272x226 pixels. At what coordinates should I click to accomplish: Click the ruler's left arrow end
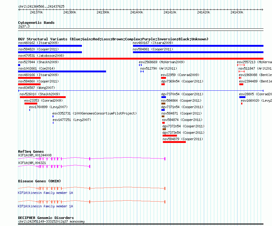[x=19, y=9]
